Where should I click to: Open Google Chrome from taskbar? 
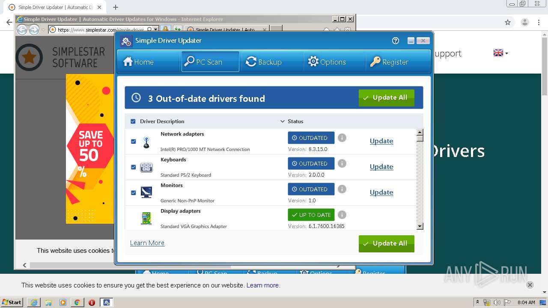[77, 302]
